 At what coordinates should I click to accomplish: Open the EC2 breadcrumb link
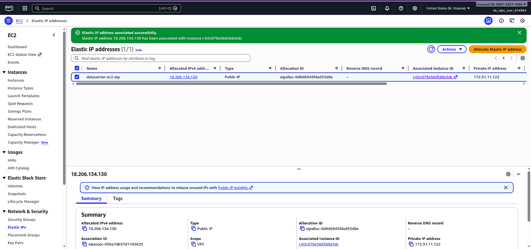pyautogui.click(x=19, y=21)
